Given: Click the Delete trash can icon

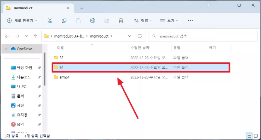Looking at the screenshot, I should click(121, 21).
